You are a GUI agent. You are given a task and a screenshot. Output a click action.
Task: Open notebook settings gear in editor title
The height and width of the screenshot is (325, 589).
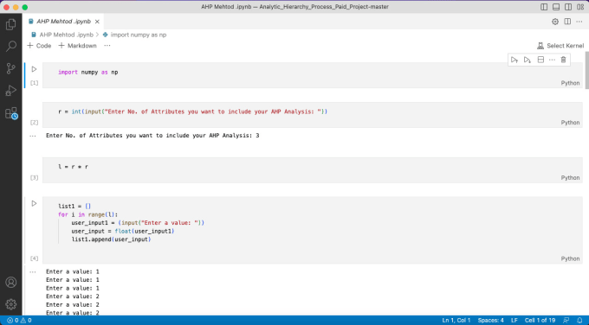click(x=555, y=22)
